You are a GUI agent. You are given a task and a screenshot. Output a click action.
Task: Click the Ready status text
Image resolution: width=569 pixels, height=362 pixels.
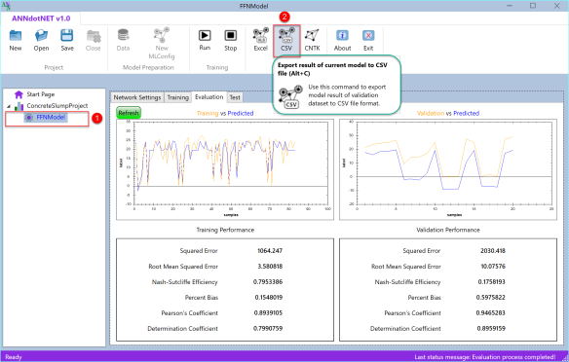[14, 357]
